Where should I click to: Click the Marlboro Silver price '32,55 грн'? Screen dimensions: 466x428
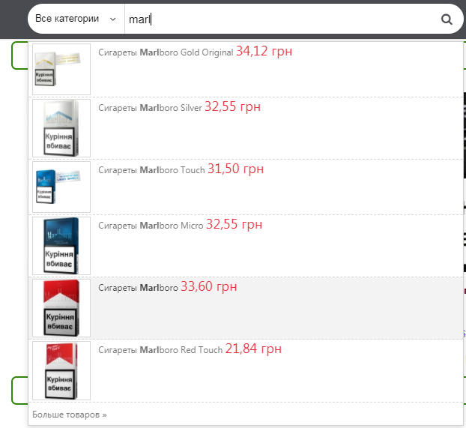233,106
